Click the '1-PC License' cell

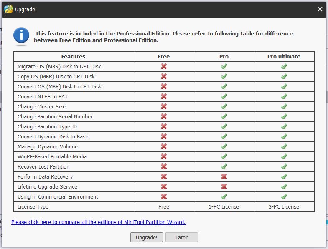click(224, 206)
